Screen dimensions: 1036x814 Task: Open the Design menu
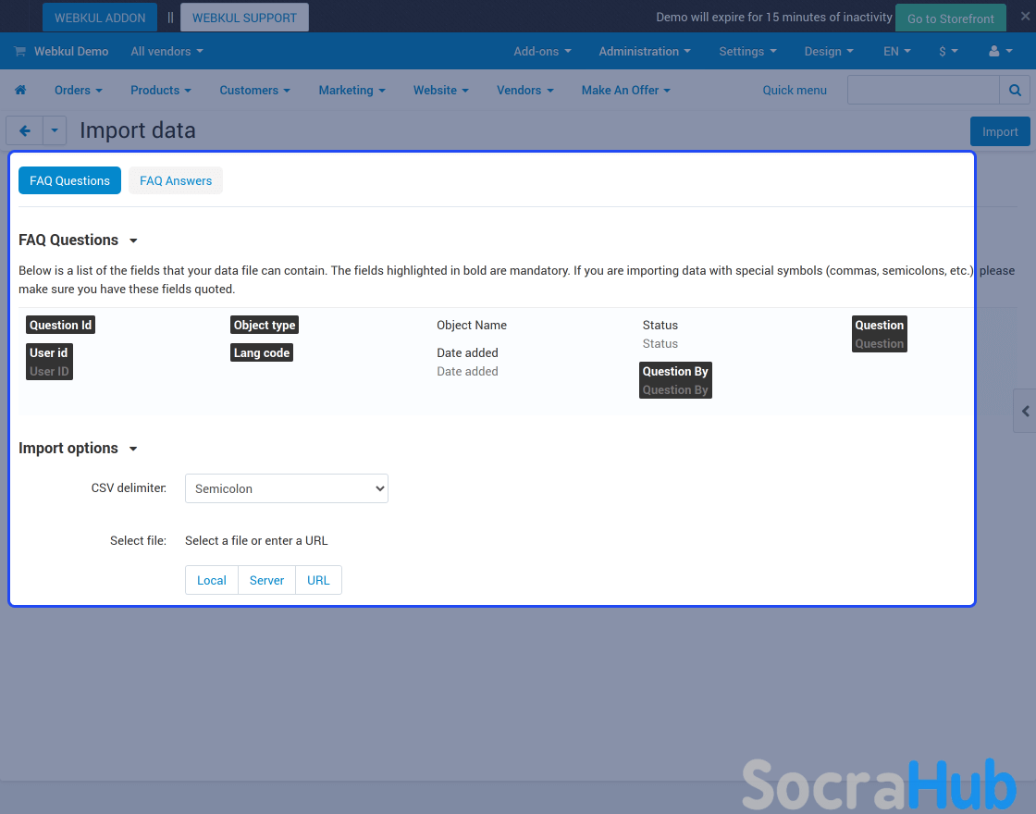pyautogui.click(x=829, y=51)
